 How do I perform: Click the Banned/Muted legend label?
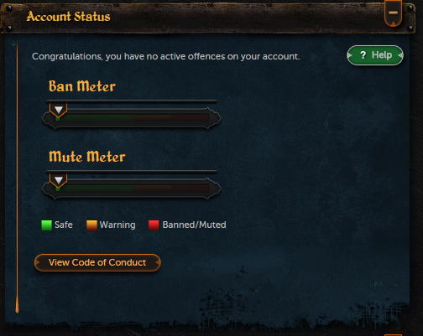pyautogui.click(x=194, y=225)
